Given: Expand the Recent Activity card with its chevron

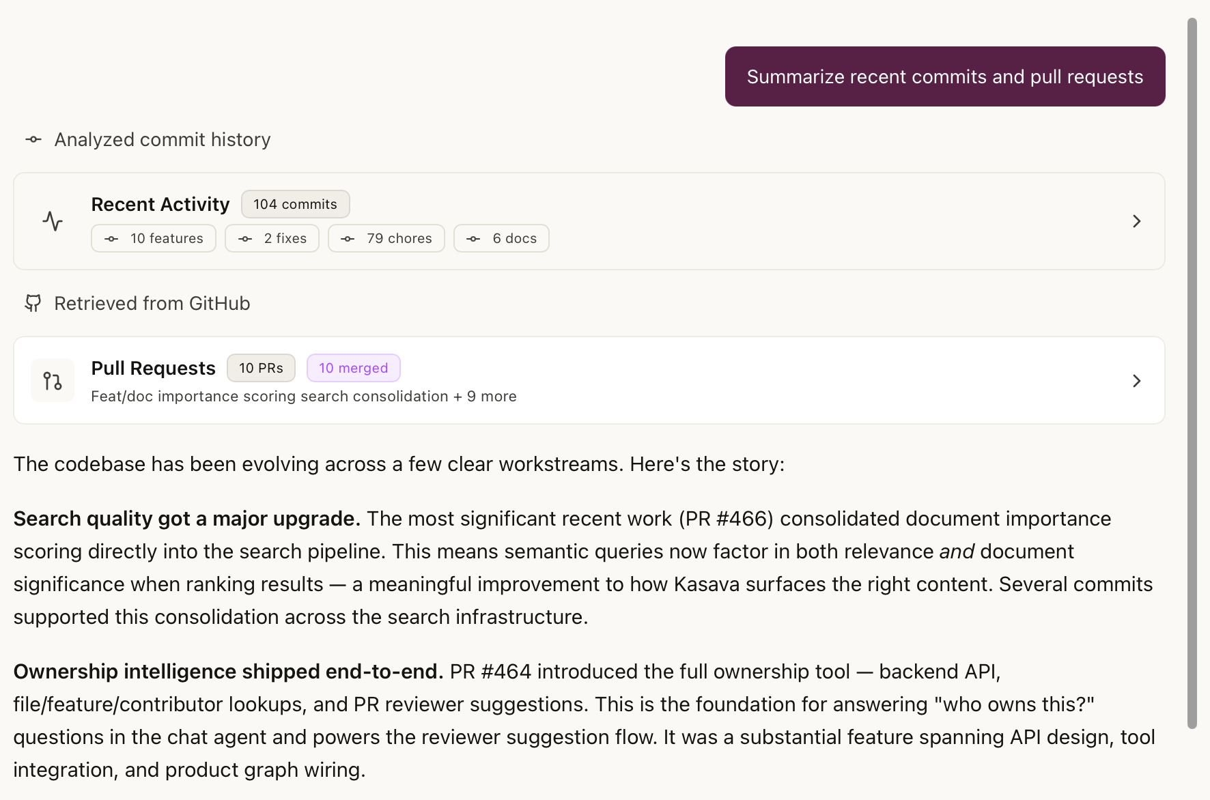Looking at the screenshot, I should (1136, 221).
